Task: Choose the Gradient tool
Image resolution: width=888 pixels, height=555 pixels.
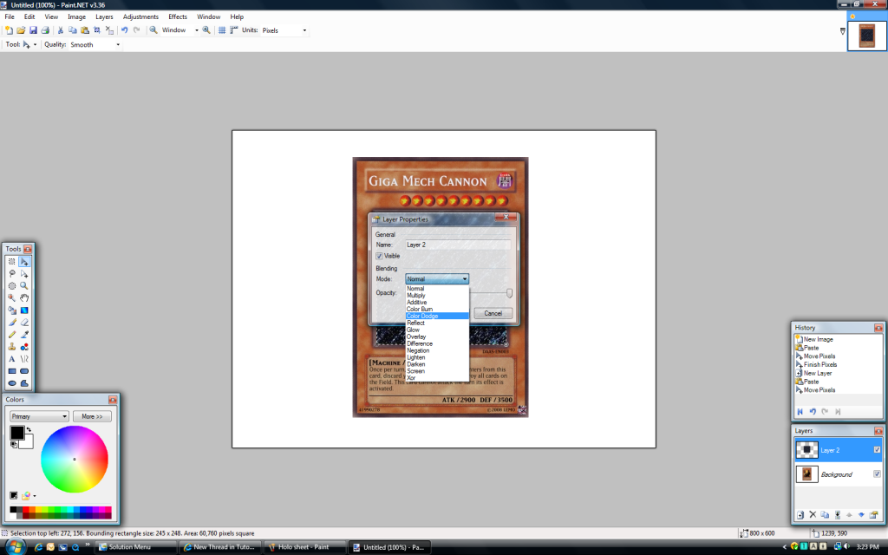Action: (x=24, y=310)
